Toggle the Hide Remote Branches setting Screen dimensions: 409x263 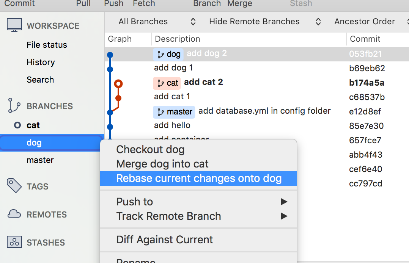point(254,22)
